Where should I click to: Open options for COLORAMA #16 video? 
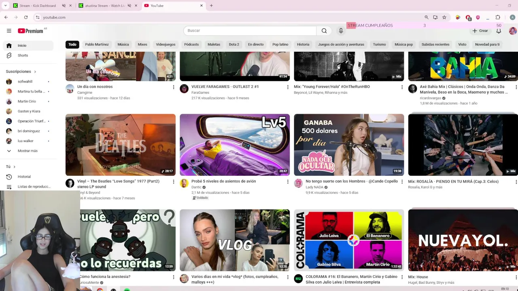pos(402,277)
